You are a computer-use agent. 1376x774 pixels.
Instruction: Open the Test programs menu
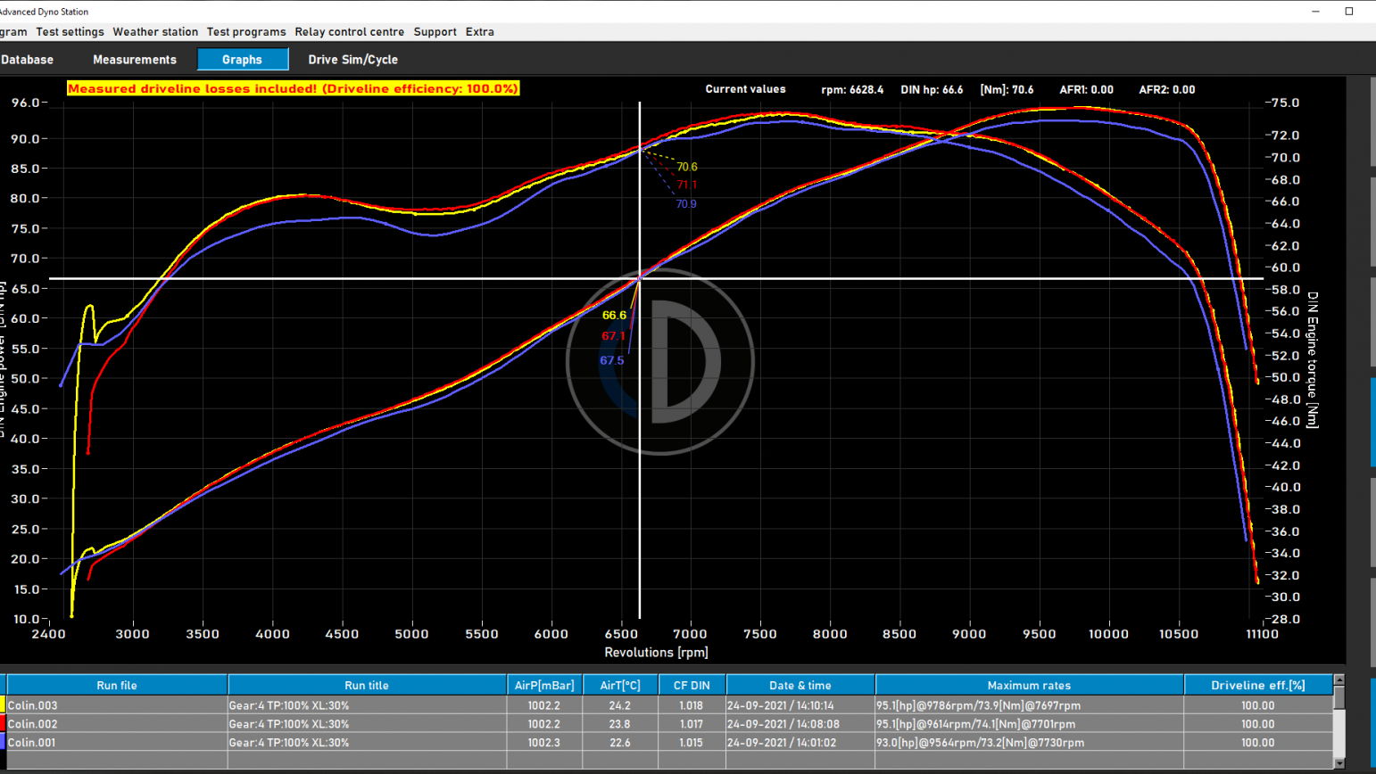[x=246, y=32]
